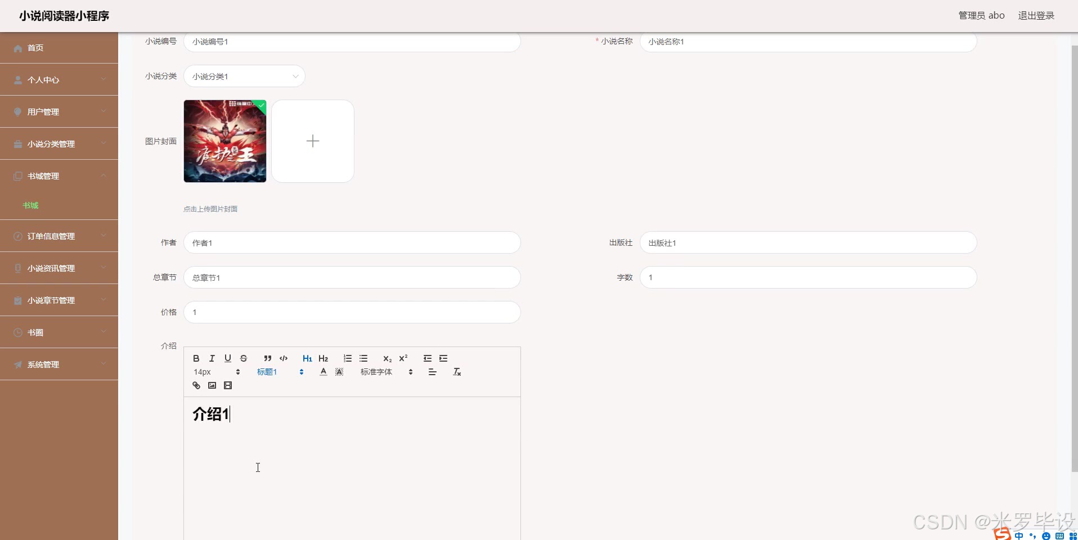Insert a code block

point(284,358)
